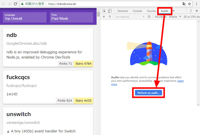The height and width of the screenshot is (135, 200).
Task: Click fuckcqcs/fuckcqcs repo path
Action: [21, 86]
